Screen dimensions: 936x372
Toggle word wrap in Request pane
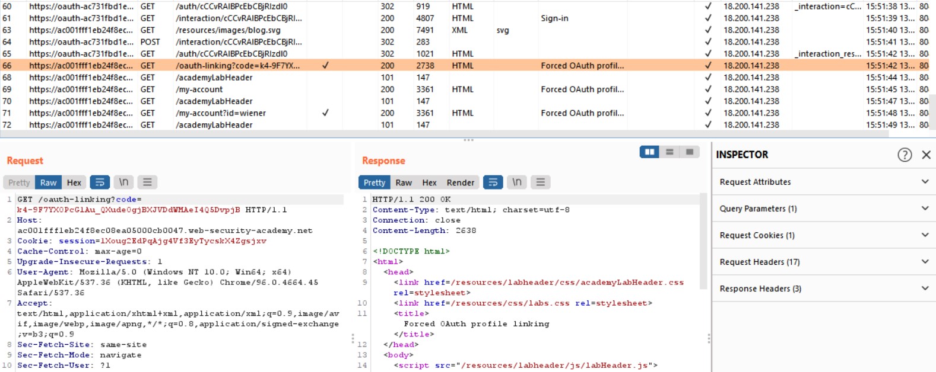tap(100, 182)
